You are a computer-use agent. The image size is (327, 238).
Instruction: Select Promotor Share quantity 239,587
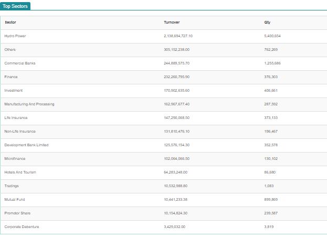[271, 213]
